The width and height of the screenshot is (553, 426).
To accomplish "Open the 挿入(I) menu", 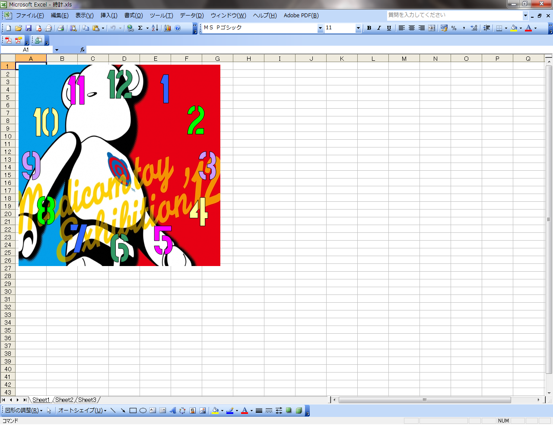I will (x=109, y=16).
